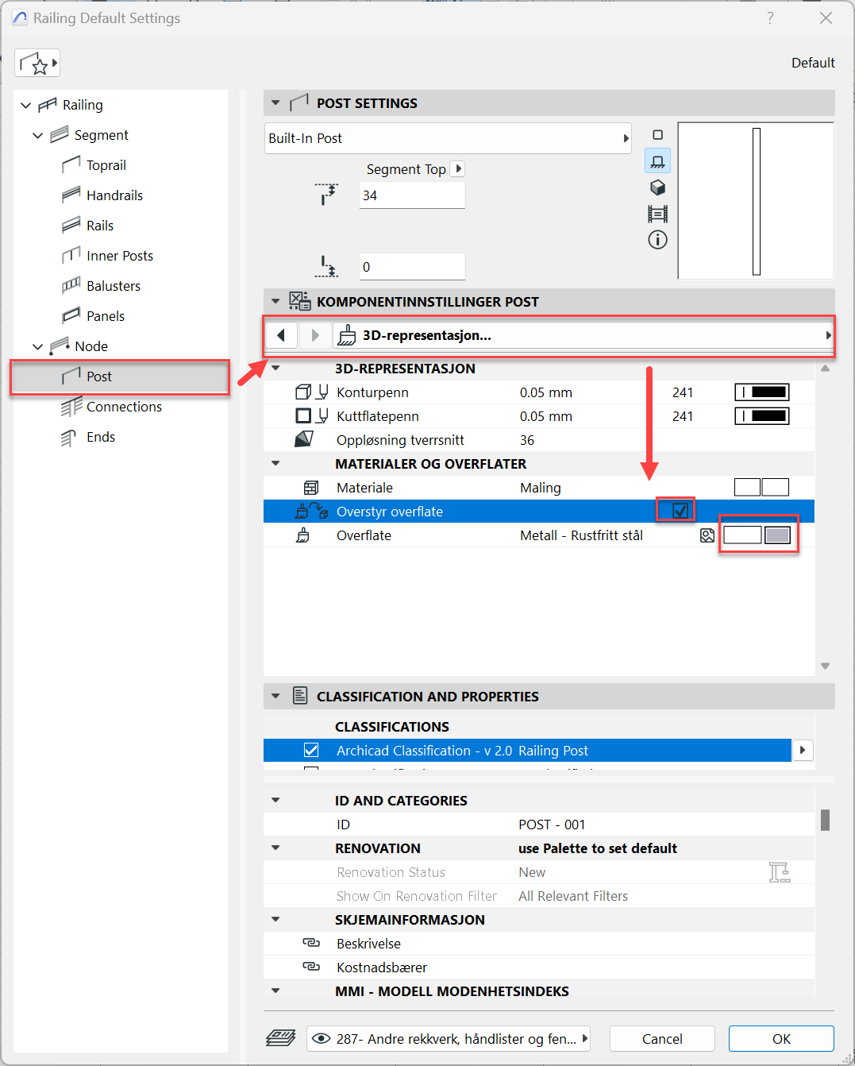Open the Favorites star button
The height and width of the screenshot is (1066, 855).
tap(37, 64)
